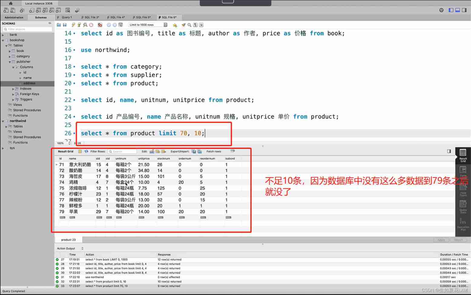Viewport: 471px width, 295px height.
Task: Beautify the query with the broom icon
Action: coord(183,25)
